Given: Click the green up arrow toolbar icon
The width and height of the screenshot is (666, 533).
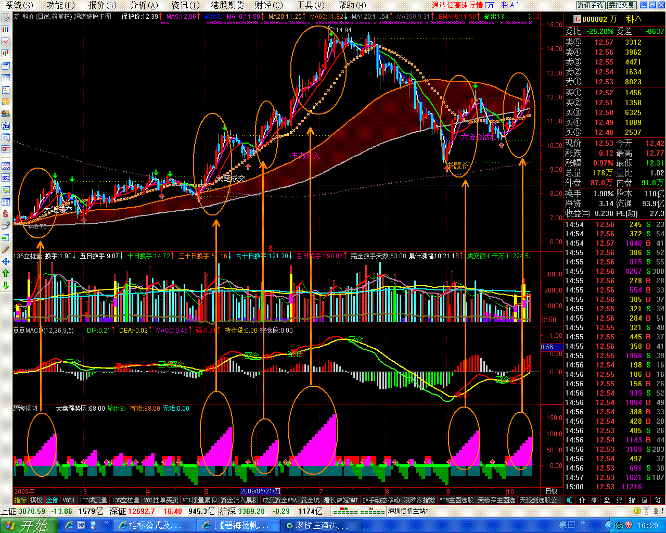Looking at the screenshot, I should pos(6,273).
